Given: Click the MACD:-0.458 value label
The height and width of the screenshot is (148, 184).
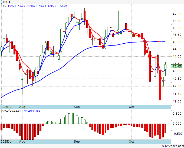Looking at the screenshot, I should point(32,111).
